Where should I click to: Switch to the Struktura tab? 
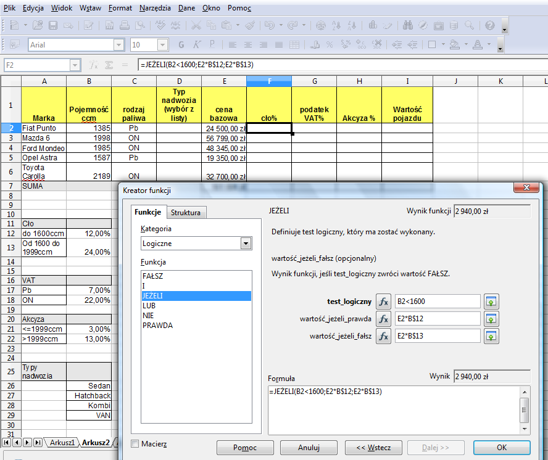186,212
